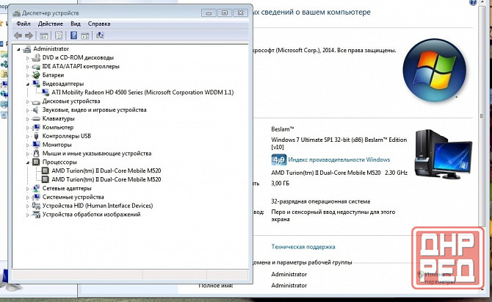Open the Справка menu

click(99, 24)
